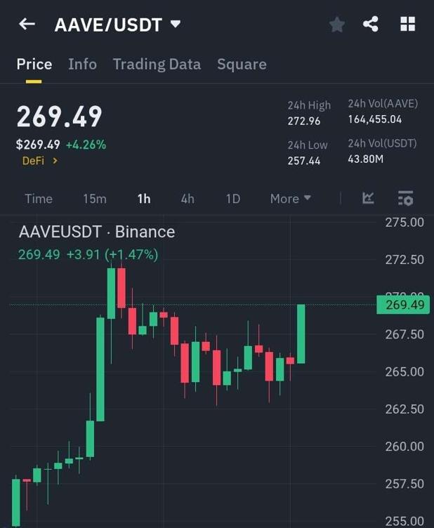Expand the AAVE/USDT pair dropdown
Screen dimensions: 434x528
pyautogui.click(x=176, y=25)
